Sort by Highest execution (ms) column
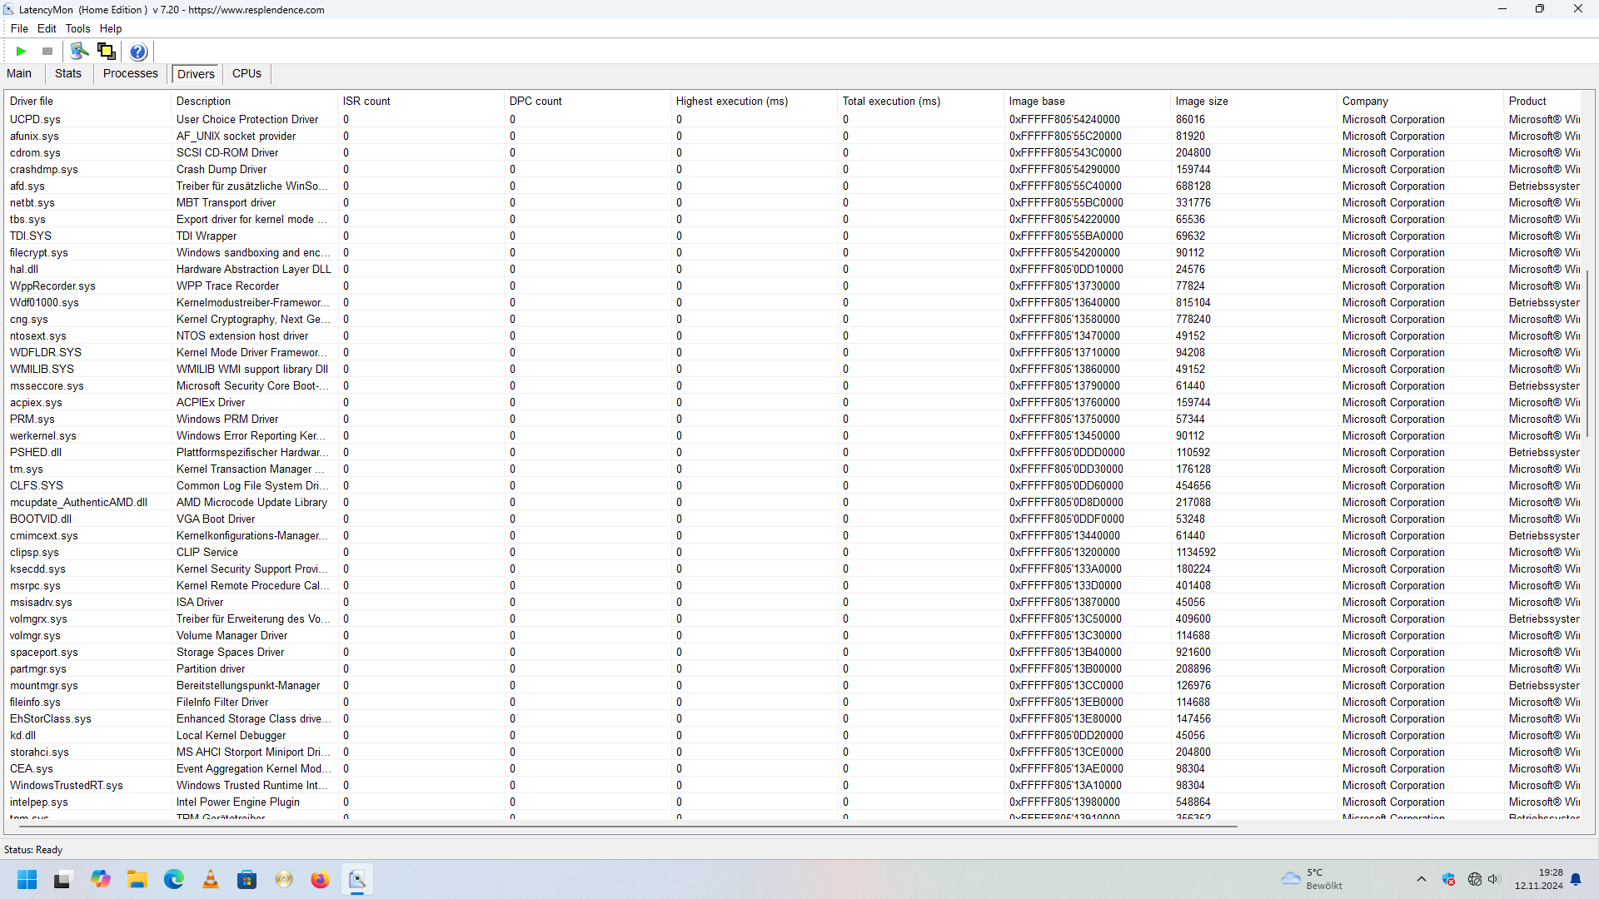Screen dimensions: 1599x899 [731, 102]
